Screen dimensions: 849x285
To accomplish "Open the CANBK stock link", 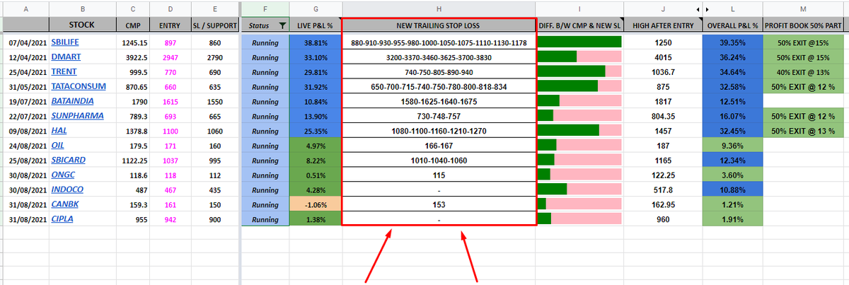I will click(x=66, y=204).
